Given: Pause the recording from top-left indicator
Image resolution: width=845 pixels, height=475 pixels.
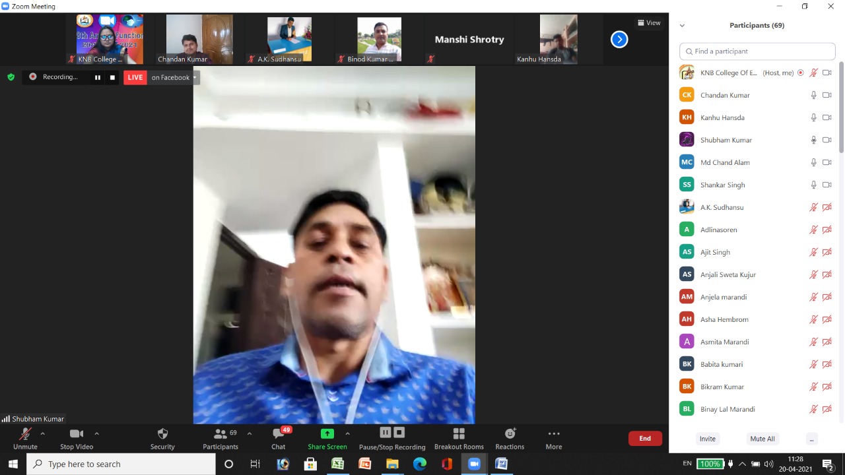Looking at the screenshot, I should click(x=97, y=77).
